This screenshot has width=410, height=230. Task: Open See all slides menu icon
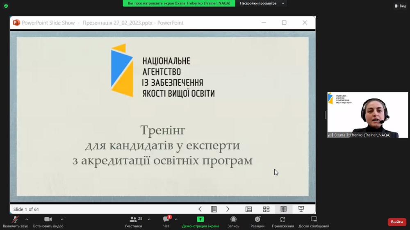point(214,209)
